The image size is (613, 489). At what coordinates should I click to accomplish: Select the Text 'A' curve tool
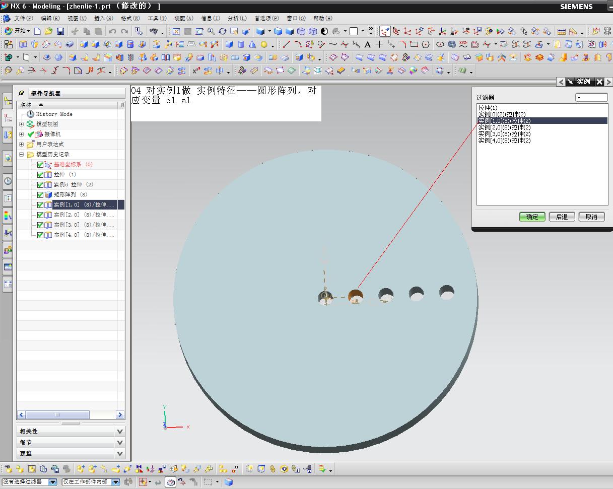coord(368,44)
